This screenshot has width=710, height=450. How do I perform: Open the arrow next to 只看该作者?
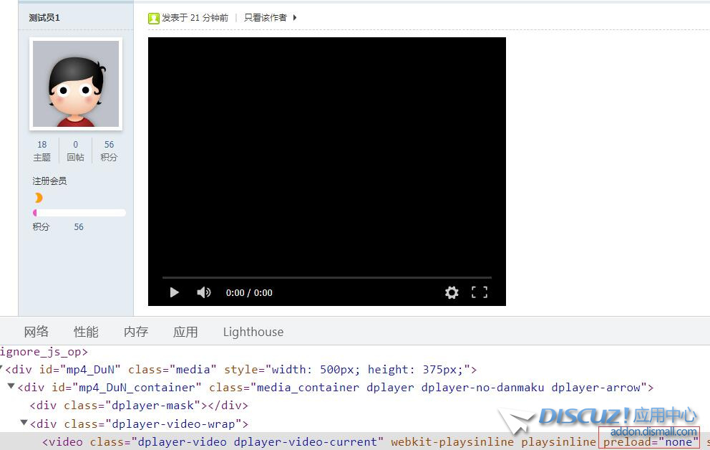[x=295, y=18]
